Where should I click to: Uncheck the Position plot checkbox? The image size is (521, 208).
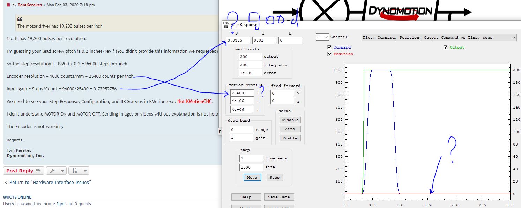[x=330, y=54]
